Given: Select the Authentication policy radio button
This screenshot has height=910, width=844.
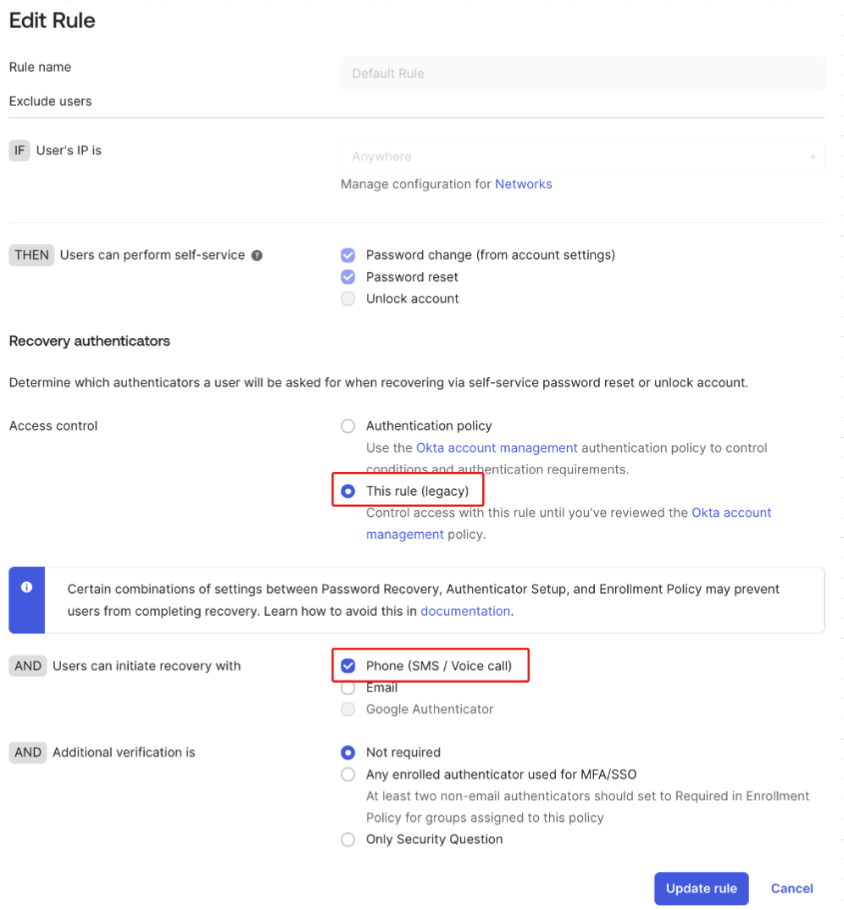Looking at the screenshot, I should (347, 426).
